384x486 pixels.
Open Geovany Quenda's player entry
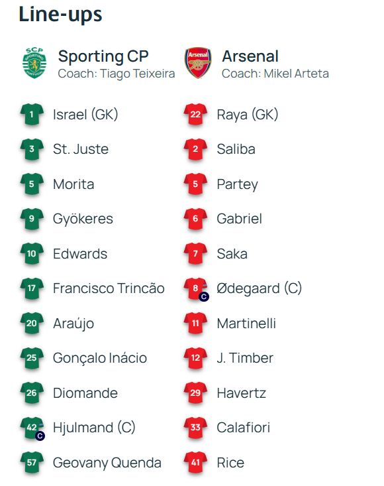107,463
